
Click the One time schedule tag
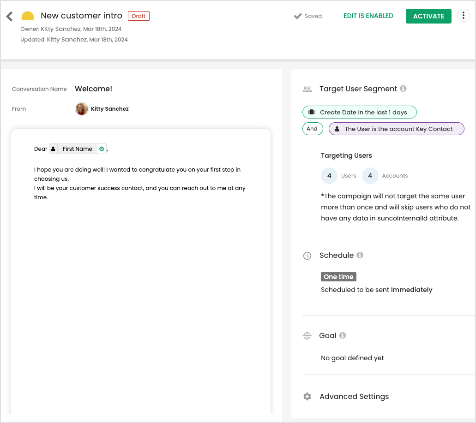[x=338, y=277]
